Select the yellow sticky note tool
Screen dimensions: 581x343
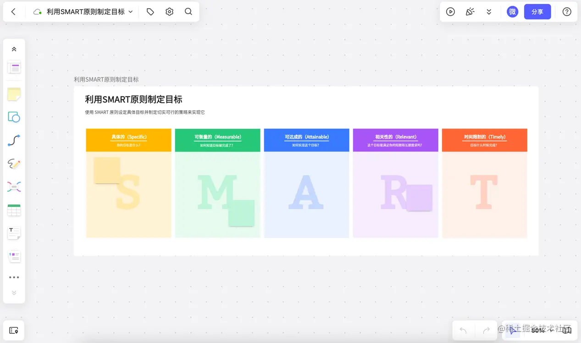pos(14,94)
